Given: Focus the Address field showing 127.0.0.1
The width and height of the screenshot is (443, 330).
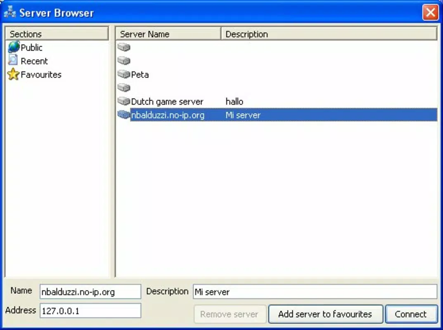Looking at the screenshot, I should point(90,311).
